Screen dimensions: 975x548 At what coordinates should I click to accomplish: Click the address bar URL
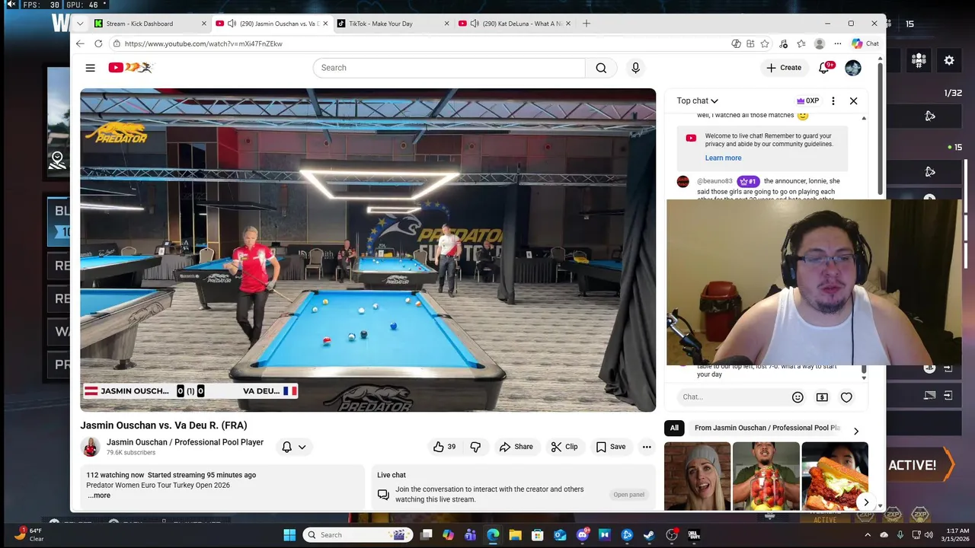coord(203,43)
